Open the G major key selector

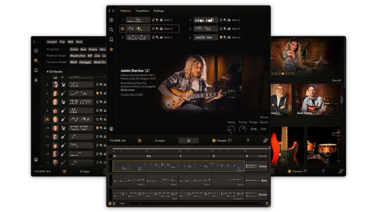[x=160, y=140]
